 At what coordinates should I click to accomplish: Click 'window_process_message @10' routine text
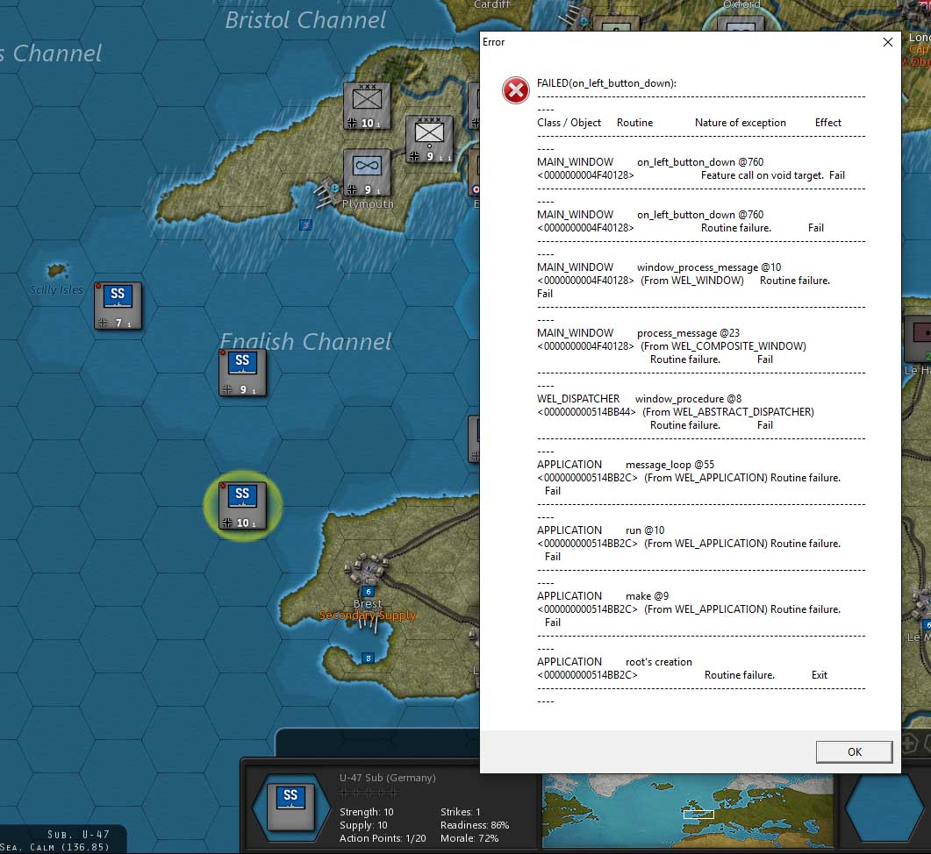(x=709, y=267)
